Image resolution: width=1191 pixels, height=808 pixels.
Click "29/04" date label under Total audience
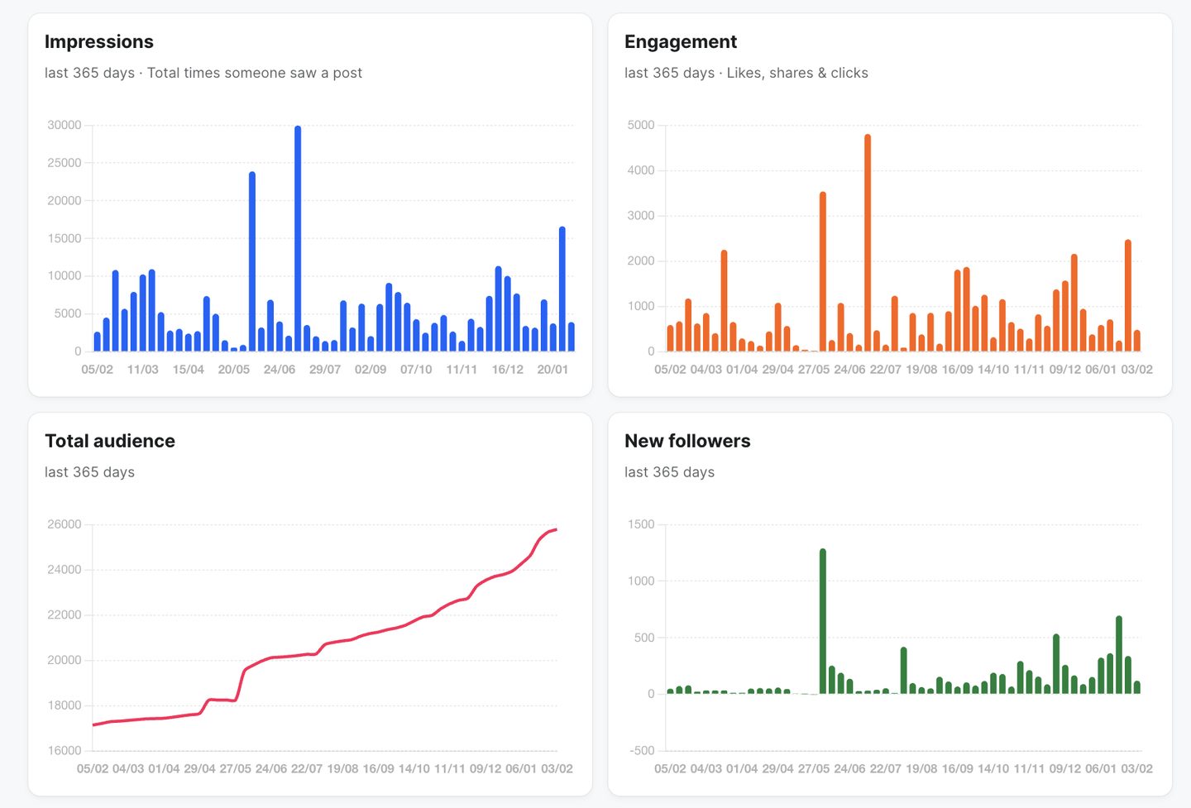[x=199, y=768]
